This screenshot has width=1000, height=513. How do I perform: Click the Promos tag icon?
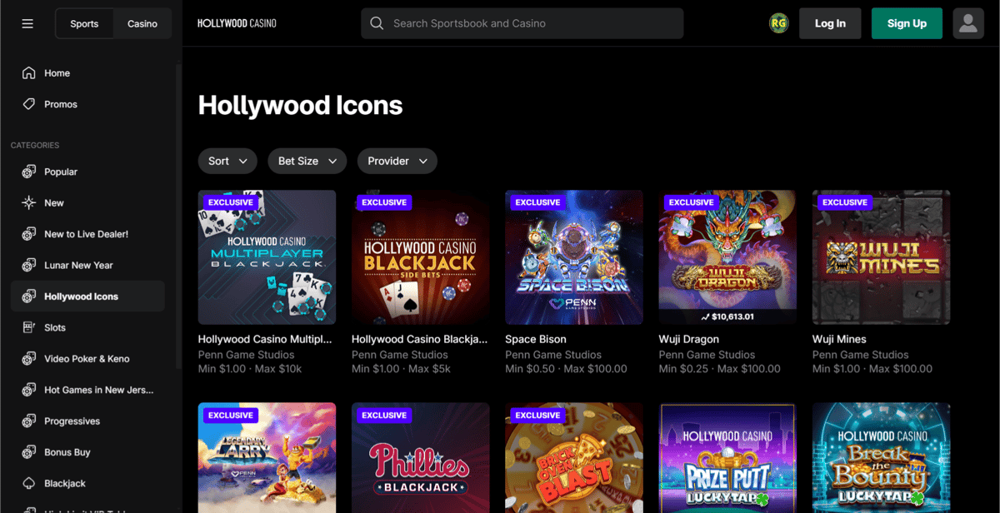pos(29,104)
